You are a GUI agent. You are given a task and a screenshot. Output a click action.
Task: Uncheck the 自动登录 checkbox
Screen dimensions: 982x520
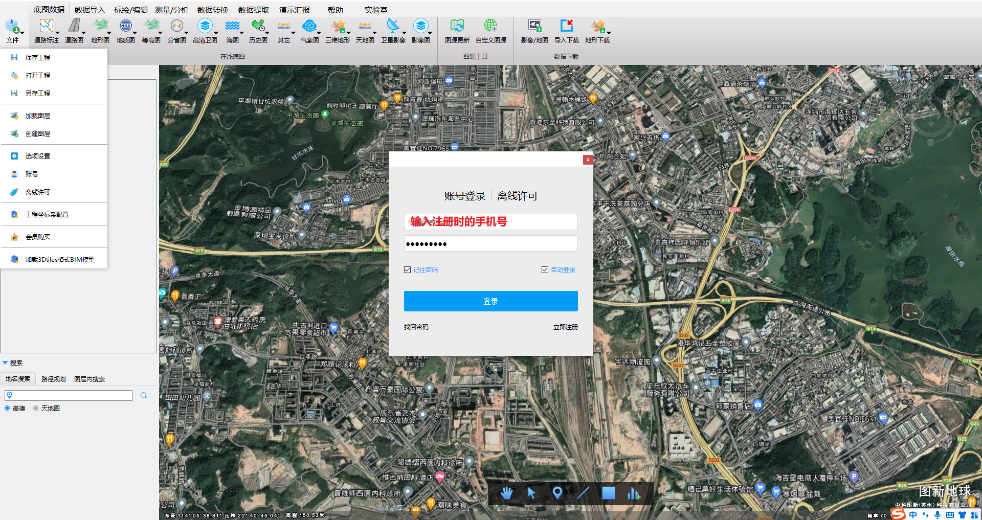coord(545,270)
